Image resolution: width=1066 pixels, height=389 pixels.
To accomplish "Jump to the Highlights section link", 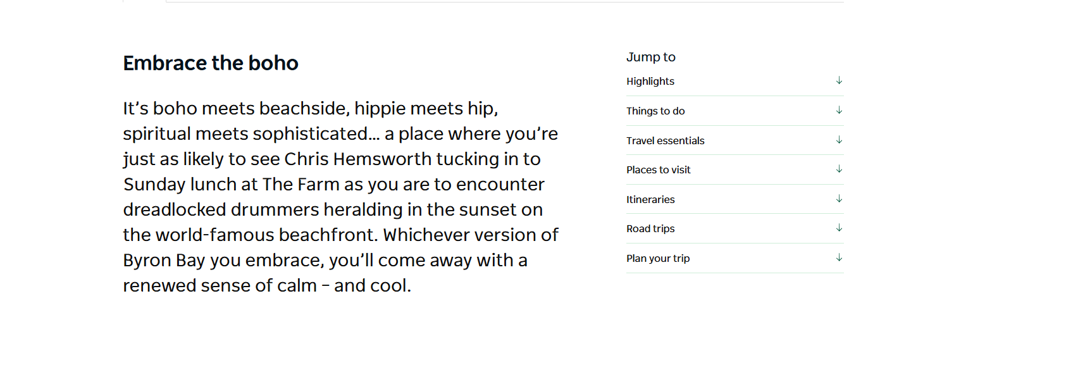I will [x=650, y=81].
